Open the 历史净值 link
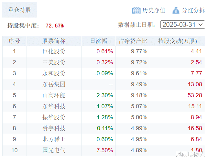Image resolution: width=208 pixels, height=161 pixels. tap(154, 10)
